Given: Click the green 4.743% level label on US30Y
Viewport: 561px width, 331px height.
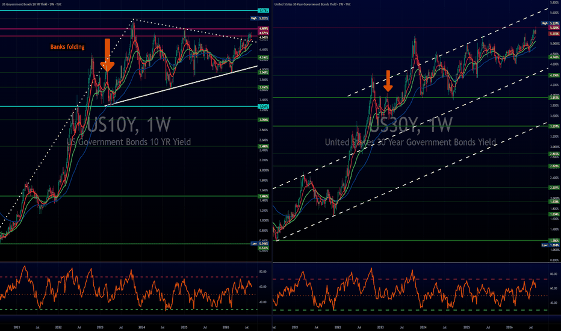Looking at the screenshot, I should click(x=554, y=57).
